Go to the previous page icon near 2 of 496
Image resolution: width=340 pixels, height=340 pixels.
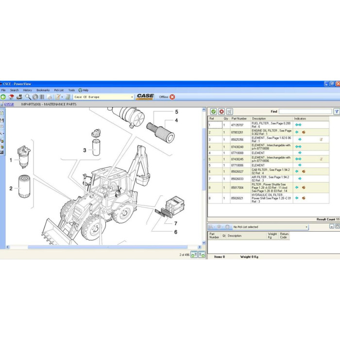point(194,255)
